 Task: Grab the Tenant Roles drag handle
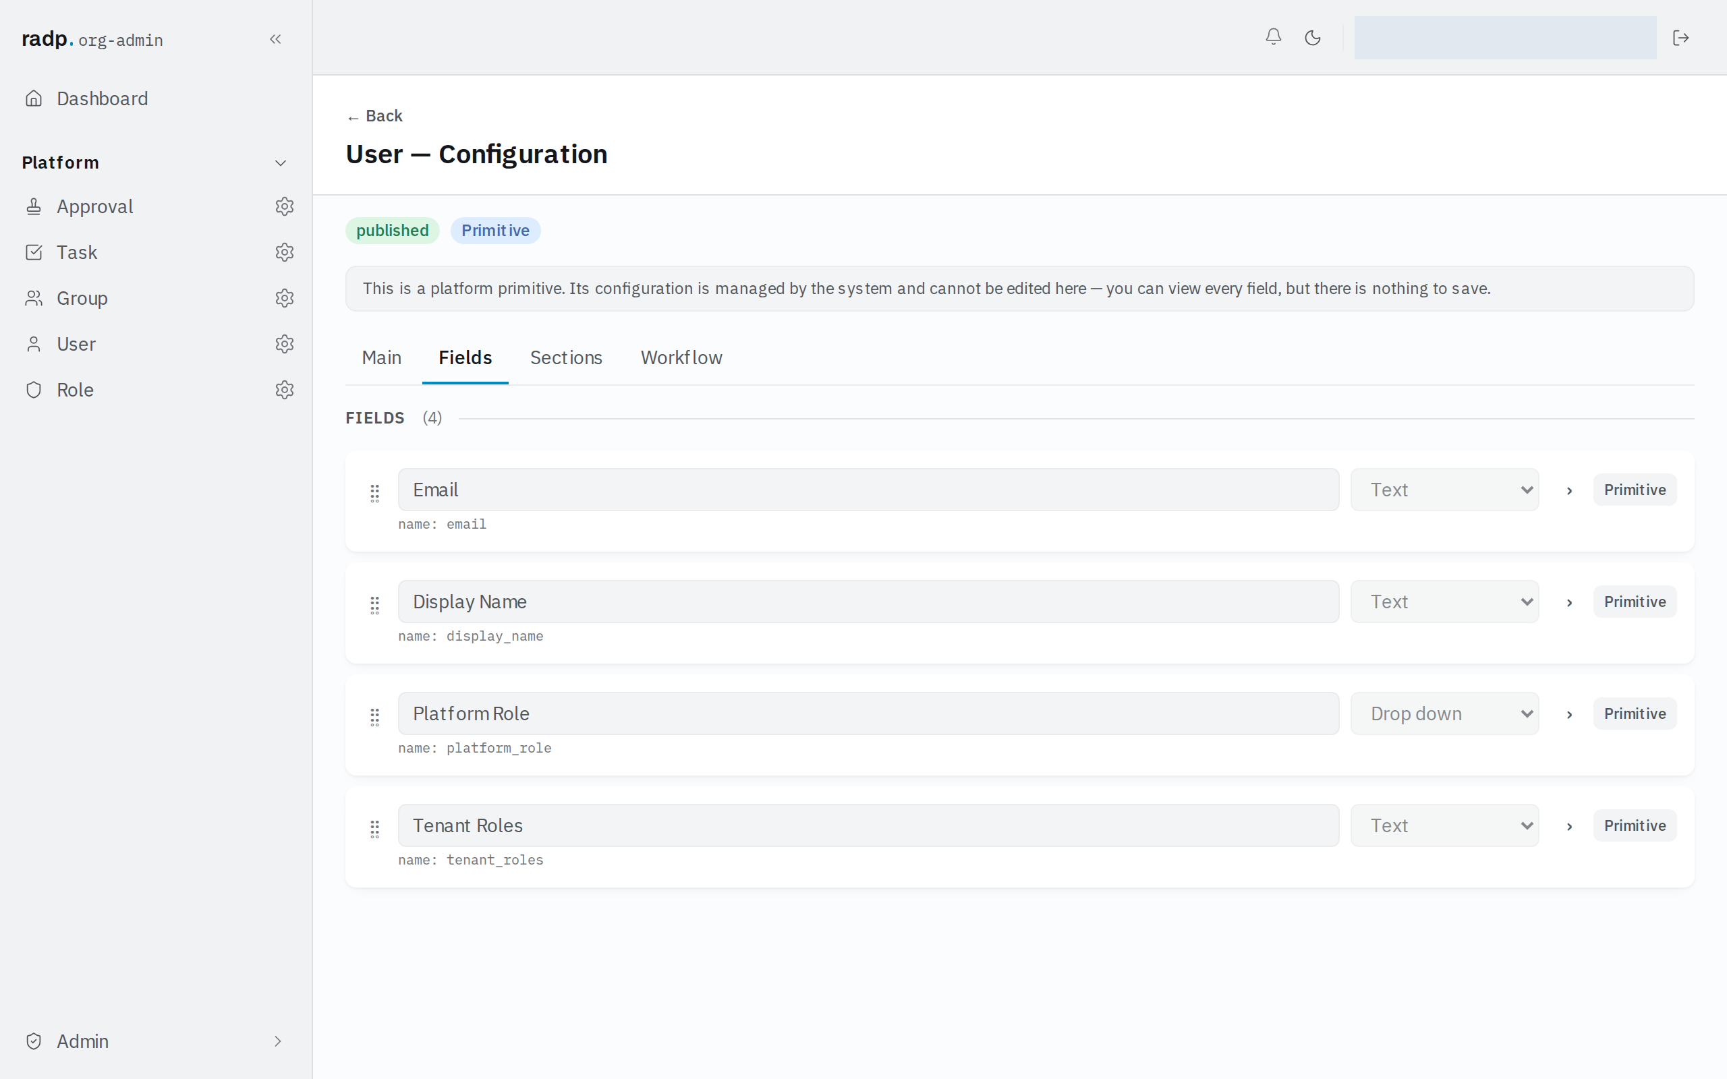point(374,829)
